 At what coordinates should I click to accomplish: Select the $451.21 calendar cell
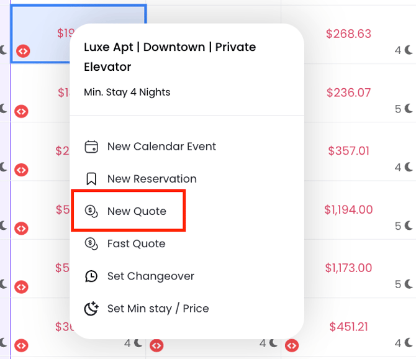pos(348,326)
